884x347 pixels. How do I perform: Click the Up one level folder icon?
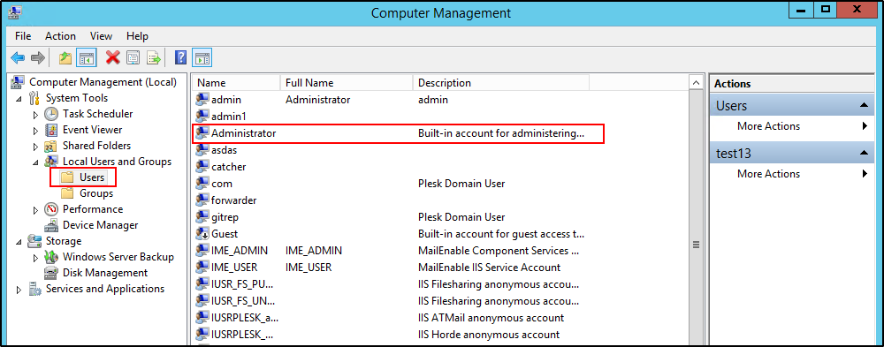(66, 57)
